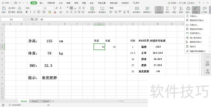The image size is (211, 107).
Task: Expand the Name Box dropdown for H4
Action: 23,19
